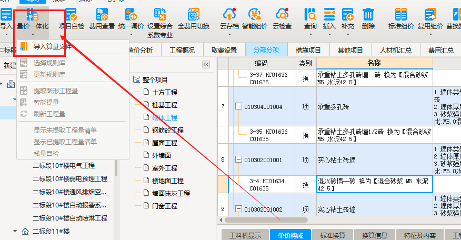461x240 pixels.
Task: Open the 查询 search icon
Action: coord(310,15)
